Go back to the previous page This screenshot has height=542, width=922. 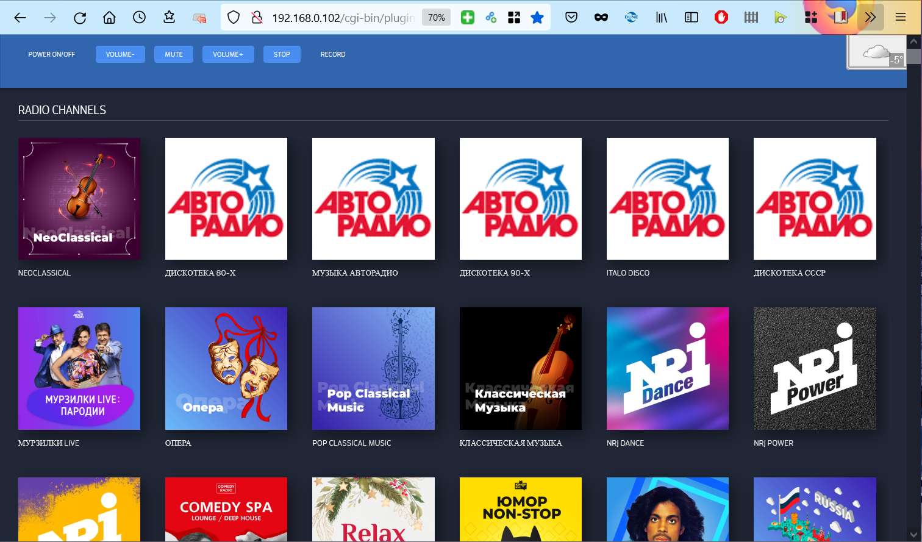point(20,18)
